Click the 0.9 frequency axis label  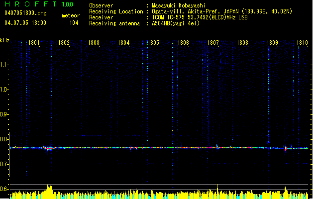tap(4, 114)
